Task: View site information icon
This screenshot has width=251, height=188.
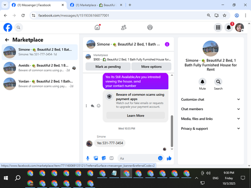Action: [34, 16]
